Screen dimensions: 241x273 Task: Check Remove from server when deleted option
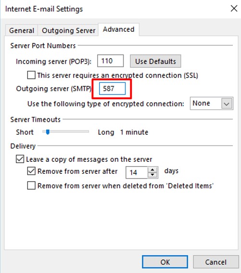click(x=31, y=185)
